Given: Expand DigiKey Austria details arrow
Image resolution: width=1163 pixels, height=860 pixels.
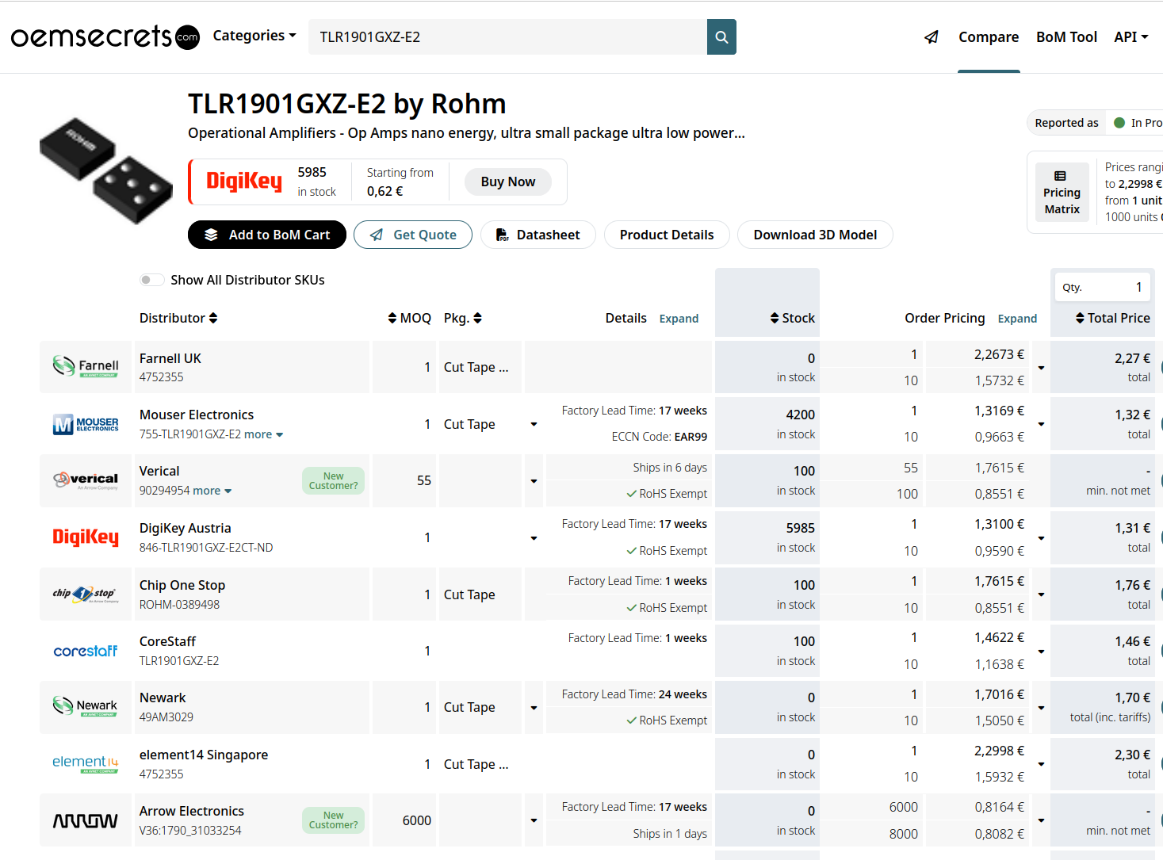Looking at the screenshot, I should [534, 538].
